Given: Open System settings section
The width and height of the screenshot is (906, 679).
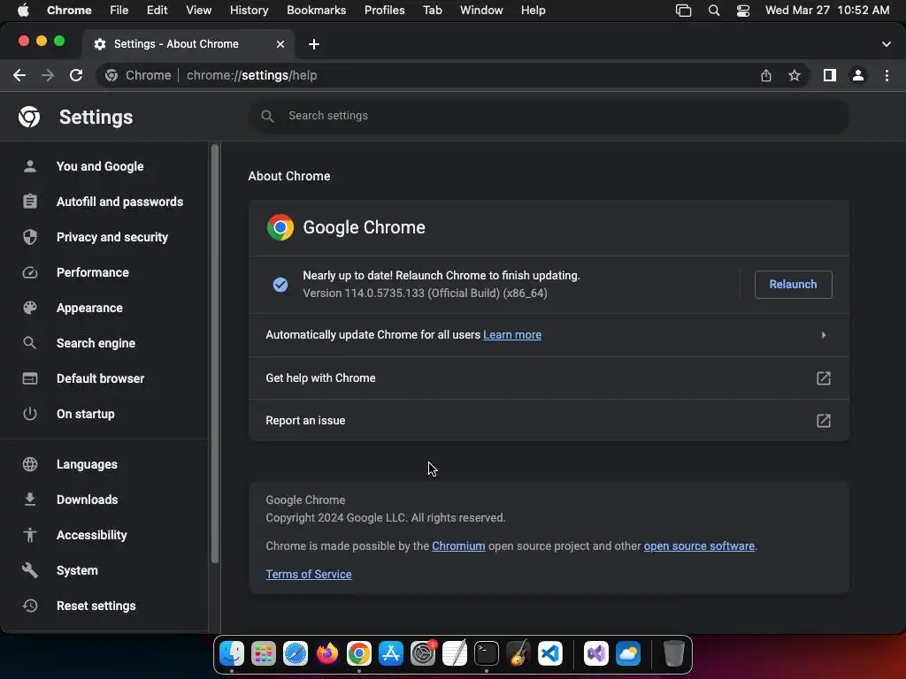Looking at the screenshot, I should 77,570.
